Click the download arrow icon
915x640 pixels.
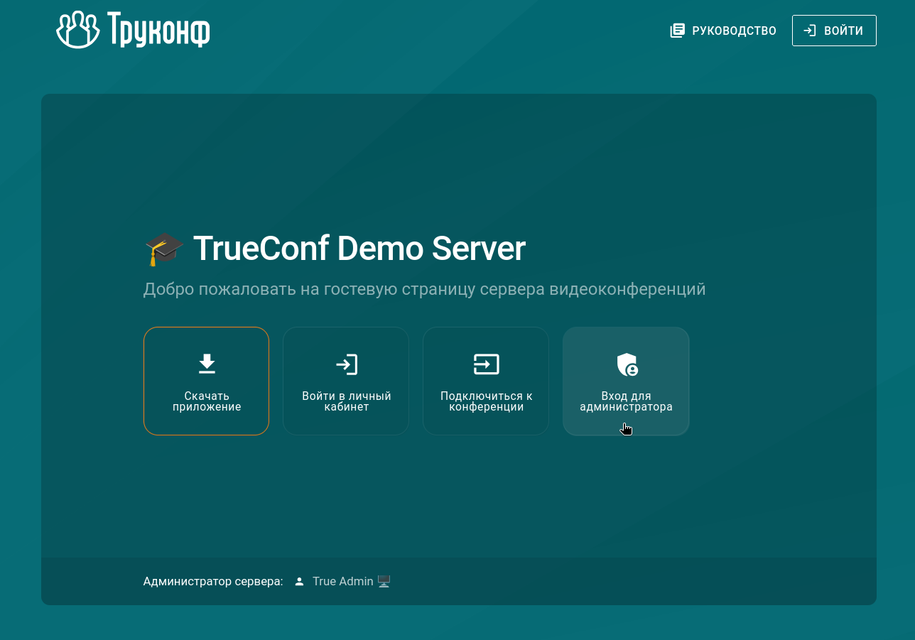(x=207, y=364)
